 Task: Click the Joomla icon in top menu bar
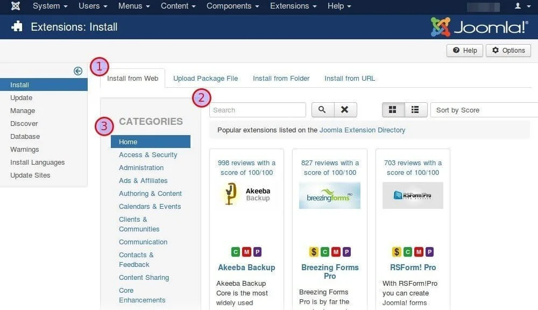click(x=16, y=6)
